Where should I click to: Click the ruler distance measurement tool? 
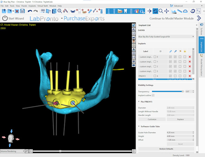[x=180, y=11]
